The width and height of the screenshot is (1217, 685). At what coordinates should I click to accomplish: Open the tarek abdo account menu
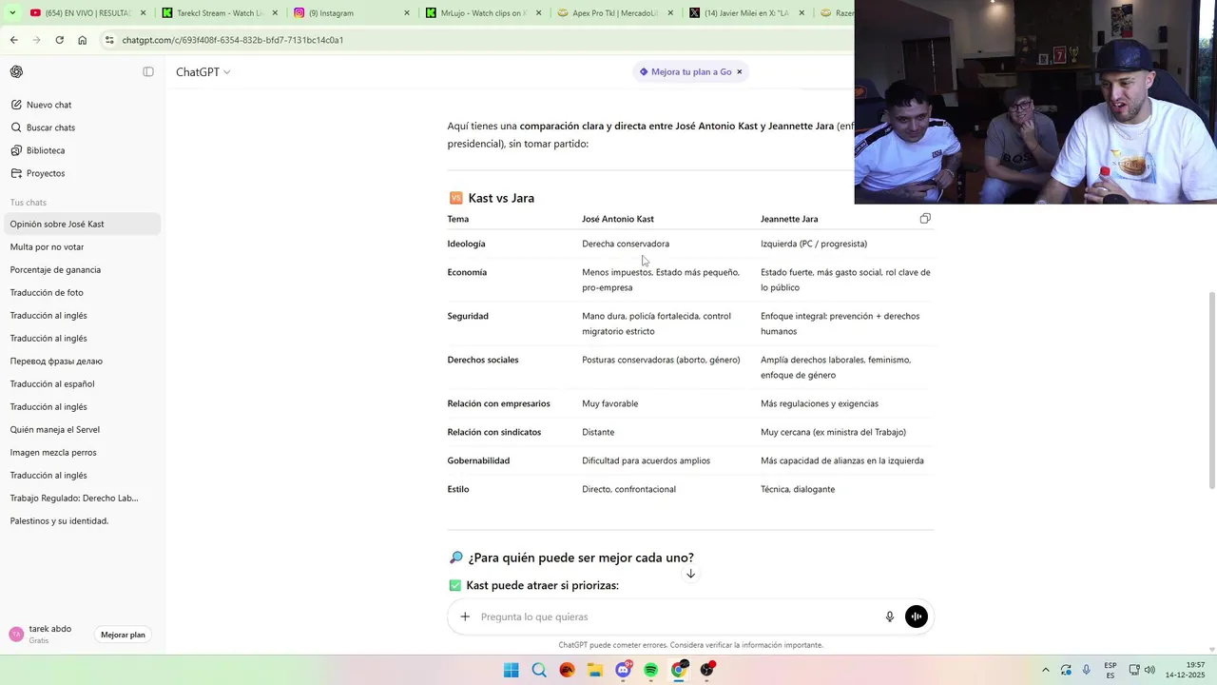tap(48, 635)
